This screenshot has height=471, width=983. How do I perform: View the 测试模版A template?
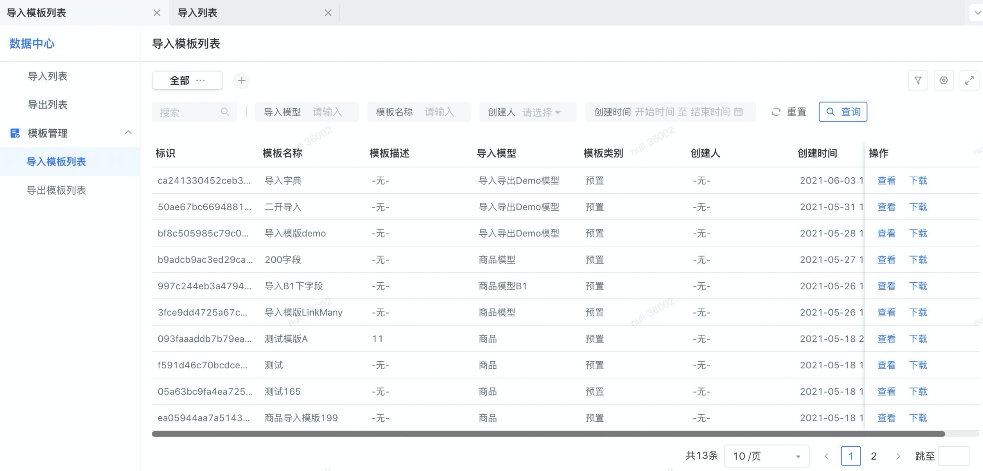click(x=886, y=339)
